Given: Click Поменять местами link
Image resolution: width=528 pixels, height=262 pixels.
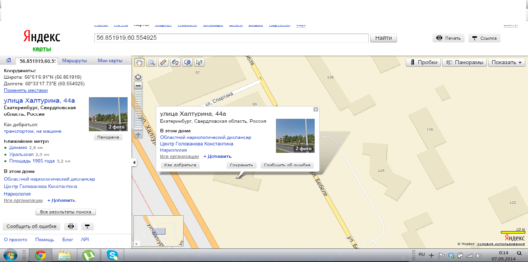Looking at the screenshot, I should click(26, 90).
